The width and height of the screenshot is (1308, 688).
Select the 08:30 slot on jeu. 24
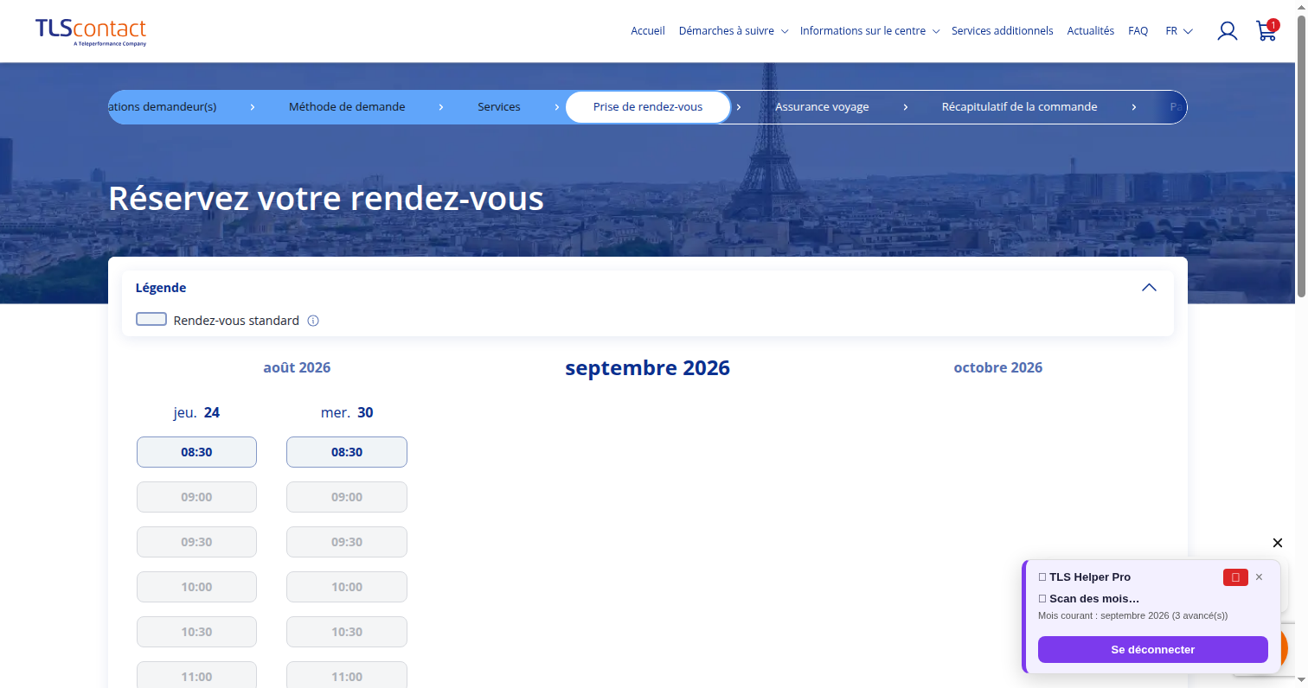(196, 452)
